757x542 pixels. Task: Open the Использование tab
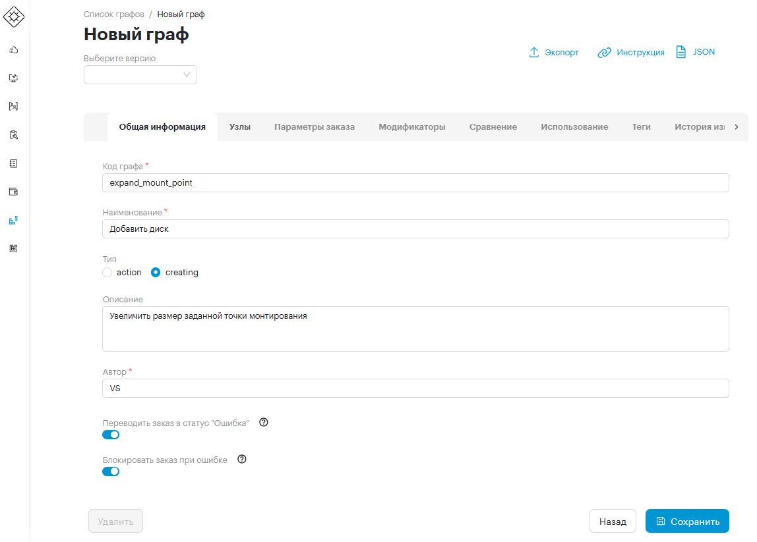pyautogui.click(x=574, y=127)
